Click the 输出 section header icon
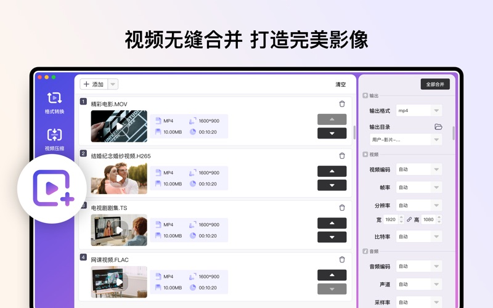The height and width of the screenshot is (308, 493). pos(365,95)
